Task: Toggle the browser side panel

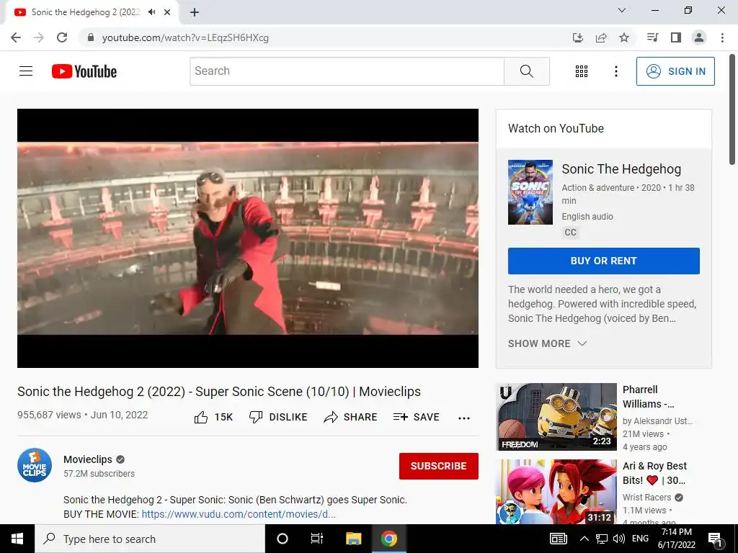Action: [x=676, y=37]
